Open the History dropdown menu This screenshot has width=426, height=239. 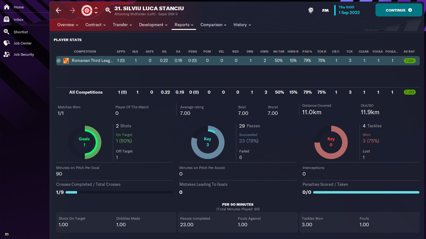[242, 25]
